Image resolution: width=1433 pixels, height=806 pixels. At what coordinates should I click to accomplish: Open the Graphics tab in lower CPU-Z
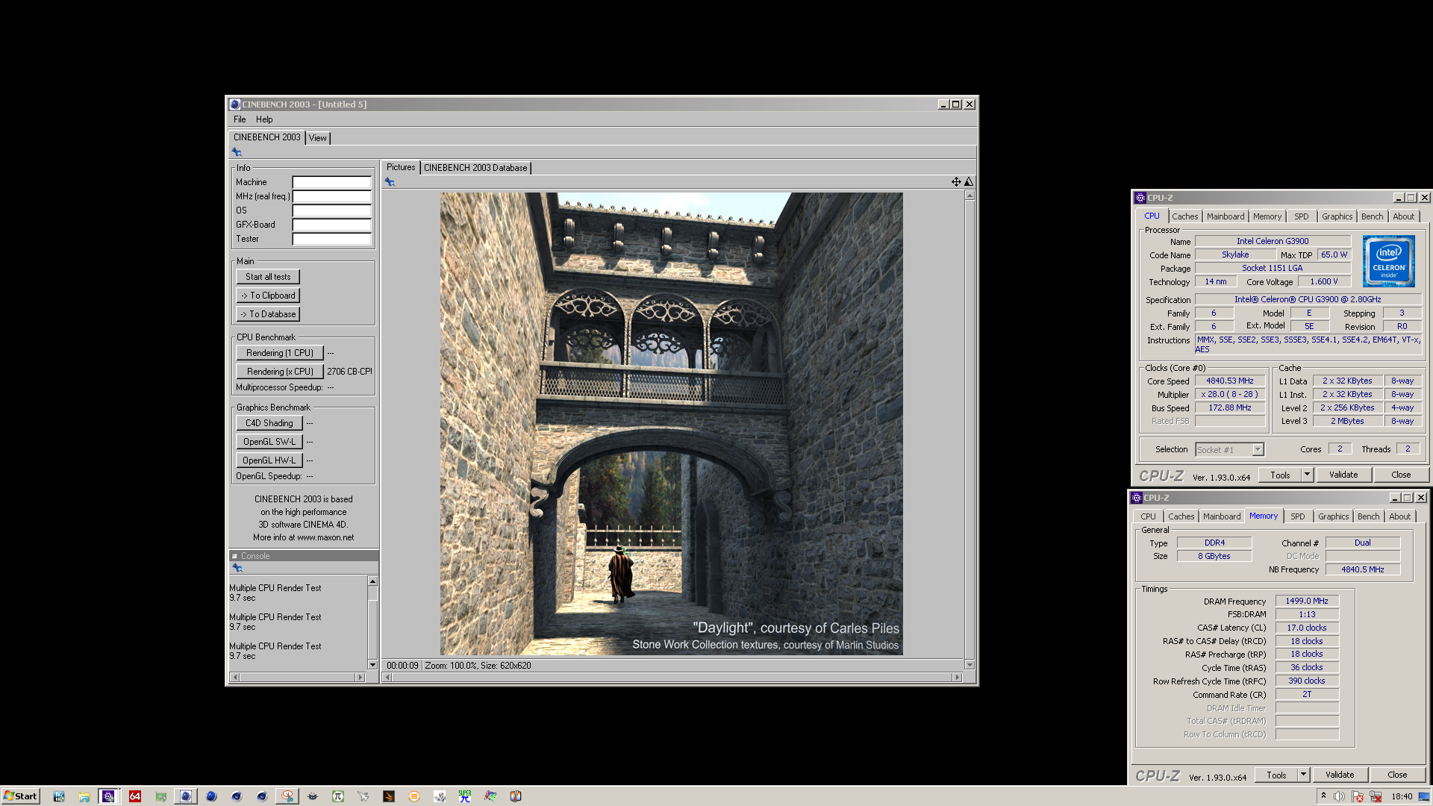1333,516
